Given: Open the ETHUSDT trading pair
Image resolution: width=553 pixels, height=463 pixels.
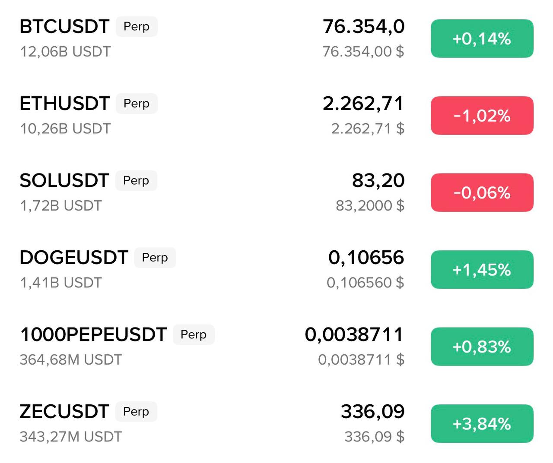Looking at the screenshot, I should [x=64, y=104].
